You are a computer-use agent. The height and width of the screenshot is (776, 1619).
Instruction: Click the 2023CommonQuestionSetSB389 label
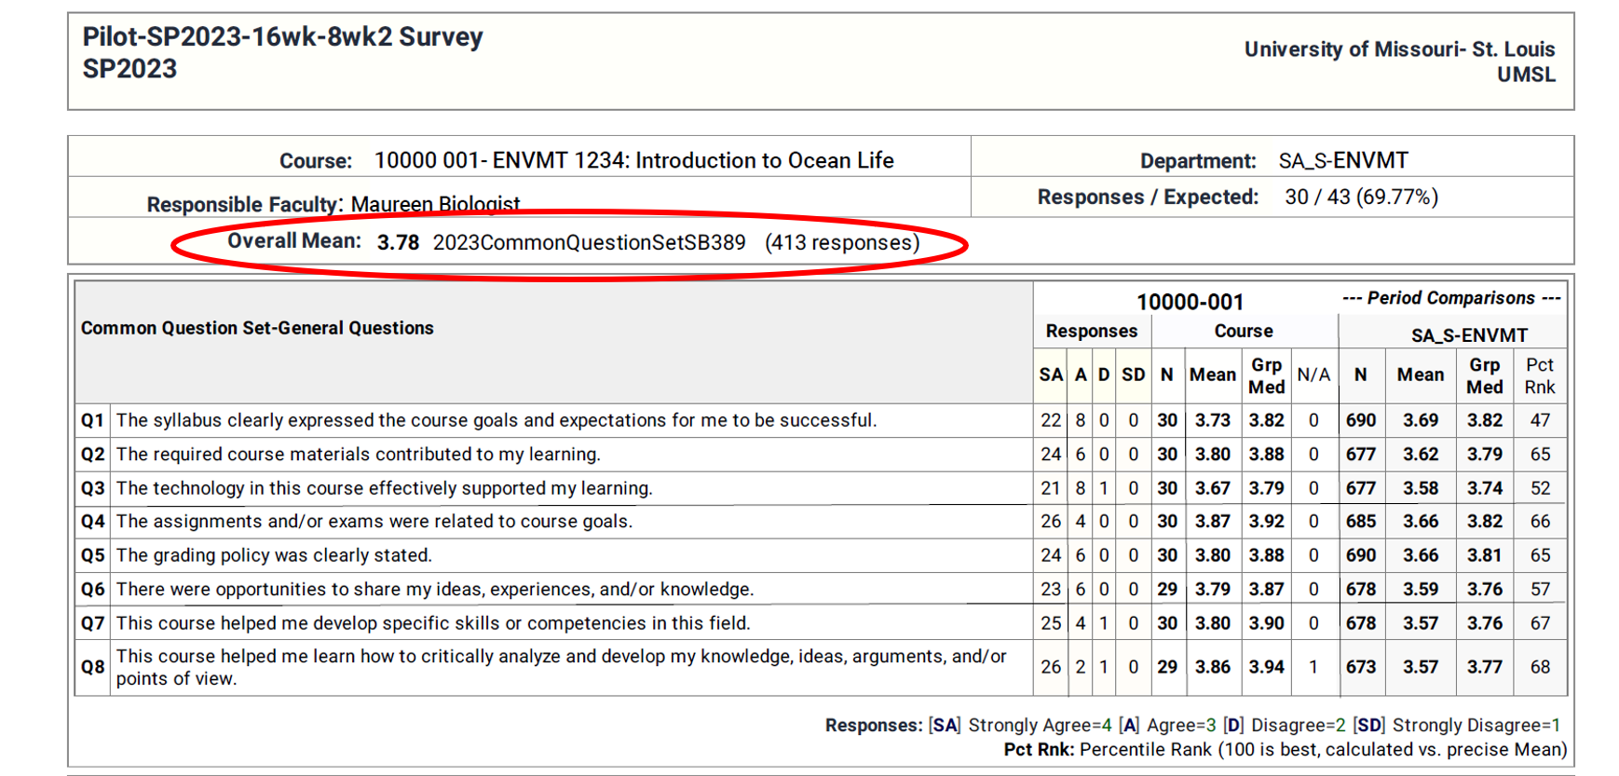[589, 243]
